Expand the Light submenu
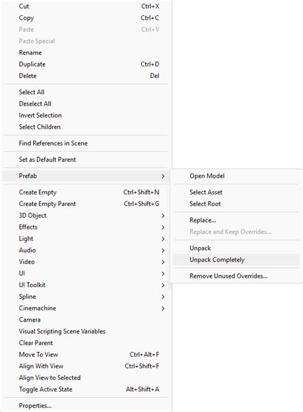Image resolution: width=303 pixels, height=412 pixels. 86,239
